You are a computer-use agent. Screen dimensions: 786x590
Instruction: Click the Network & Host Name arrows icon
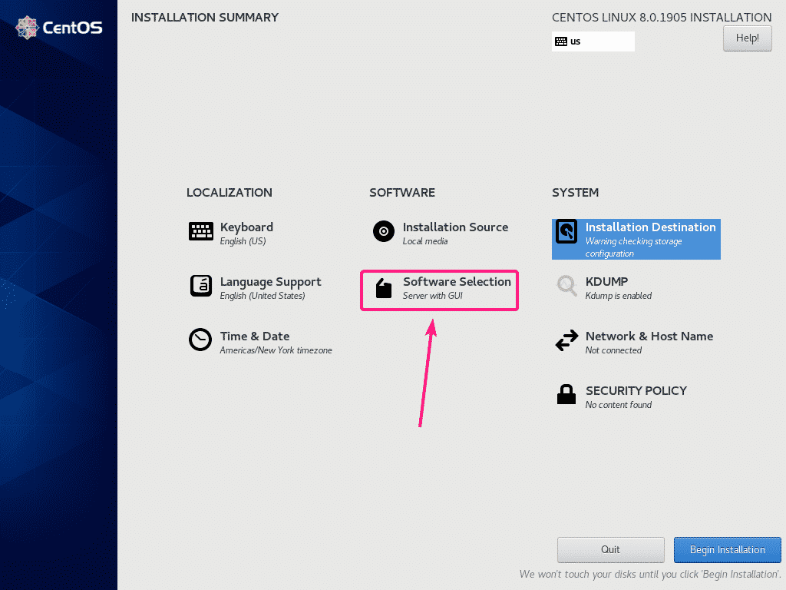click(x=566, y=340)
